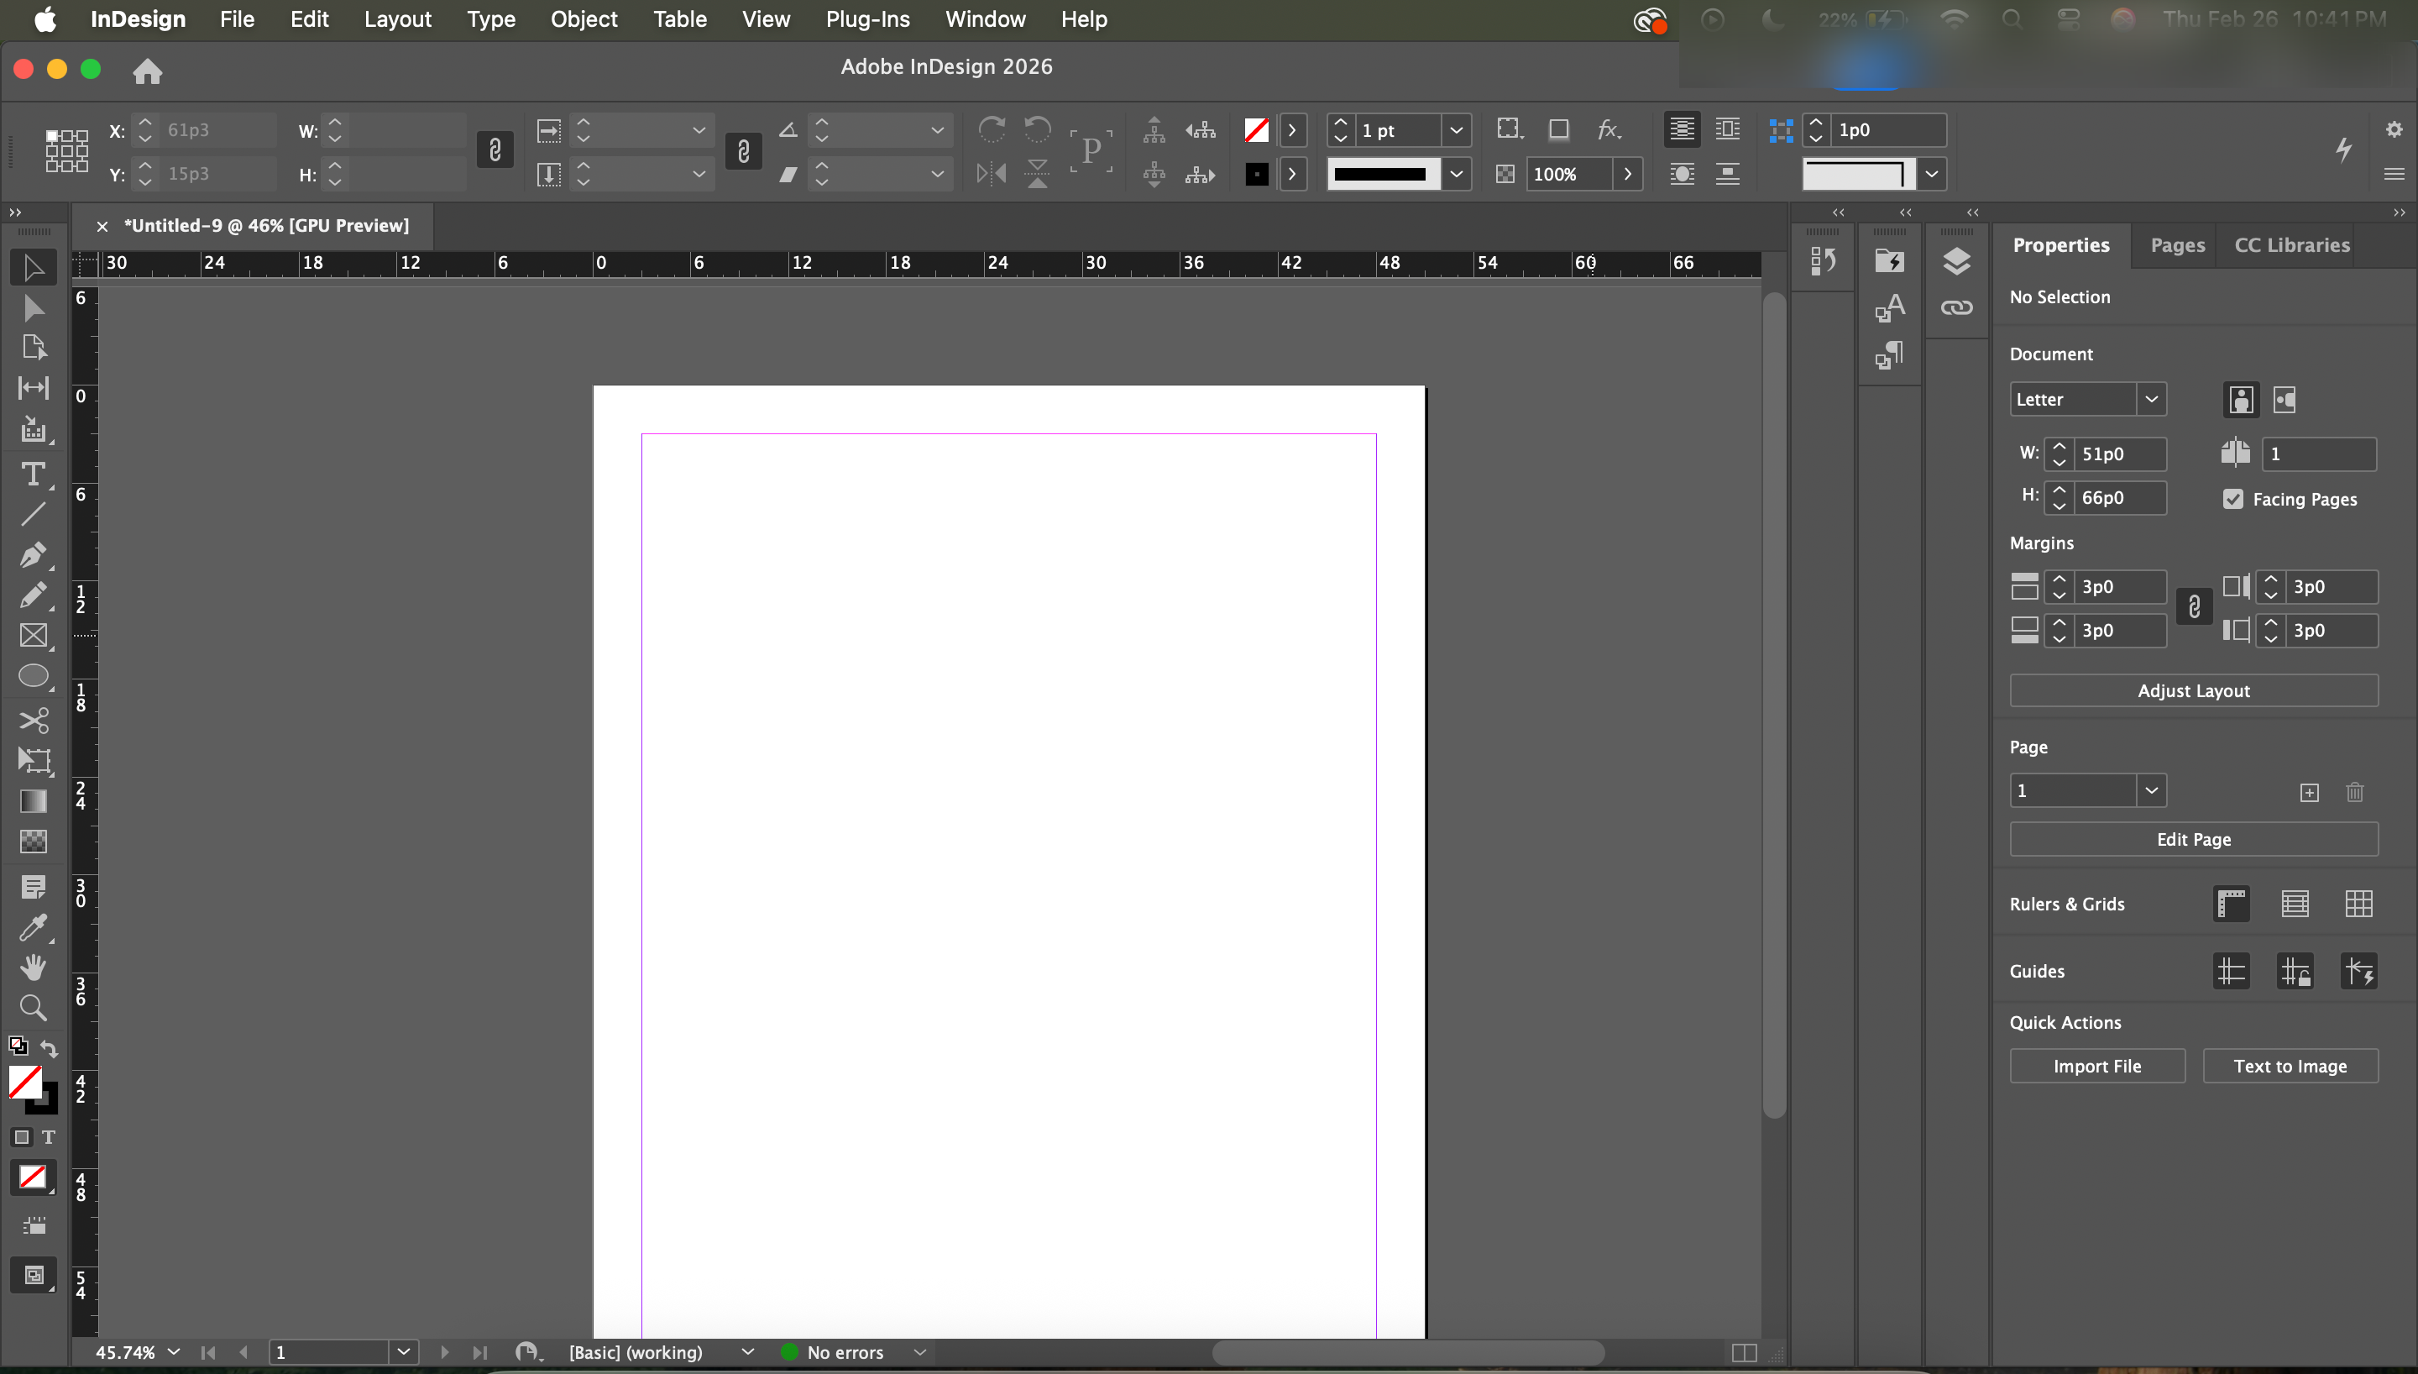Select the Eyedropper tool

coord(33,928)
